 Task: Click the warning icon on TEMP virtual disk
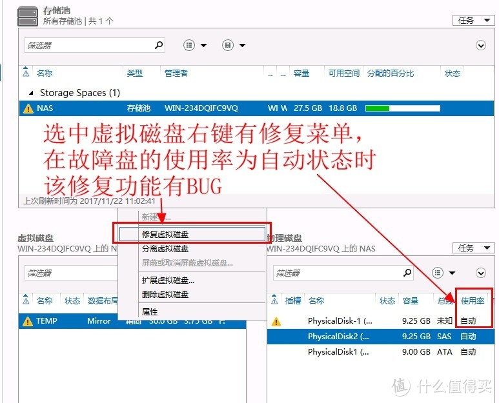pyautogui.click(x=28, y=321)
